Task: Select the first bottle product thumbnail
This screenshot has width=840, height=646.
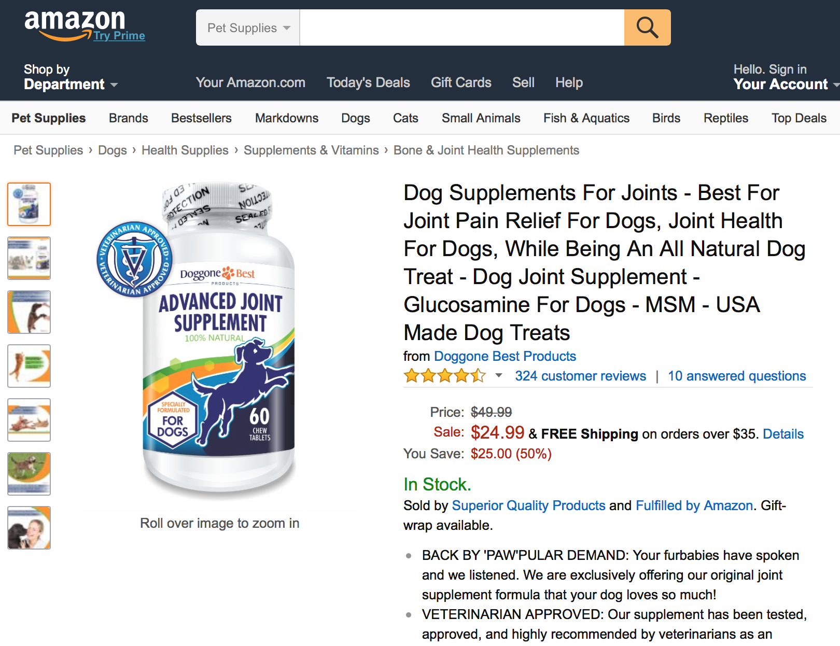Action: pos(29,204)
